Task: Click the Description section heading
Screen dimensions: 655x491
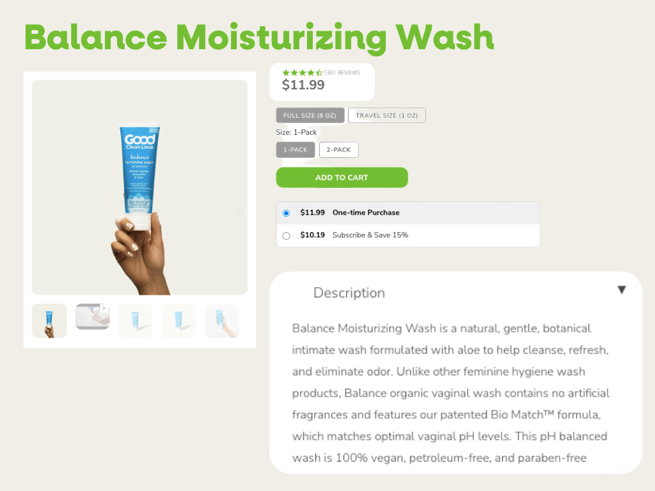Action: (x=349, y=293)
